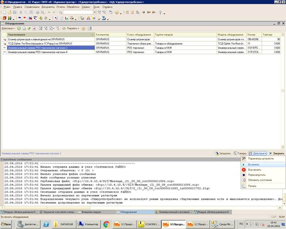This screenshot has width=286, height=229.
Task: Select Обновить состояния in context menu
Action: (263, 180)
